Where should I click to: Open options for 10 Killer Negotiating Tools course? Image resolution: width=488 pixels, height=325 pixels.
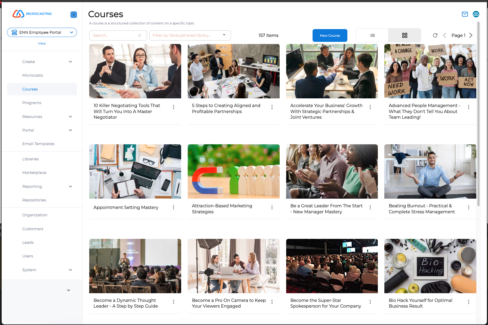(174, 107)
